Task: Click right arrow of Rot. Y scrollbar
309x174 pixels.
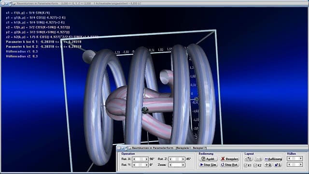Action: pos(146,165)
